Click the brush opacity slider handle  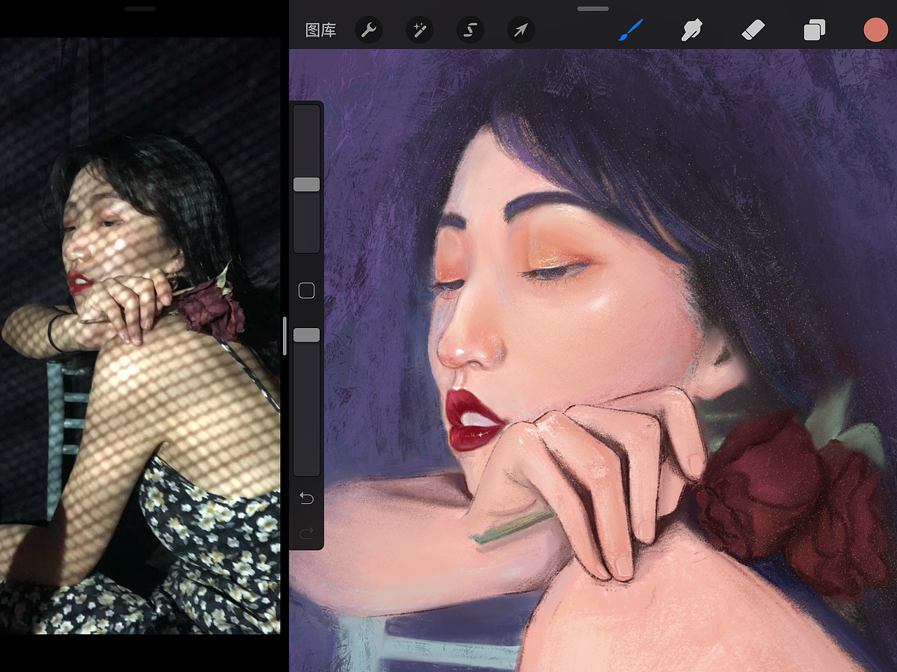click(306, 335)
